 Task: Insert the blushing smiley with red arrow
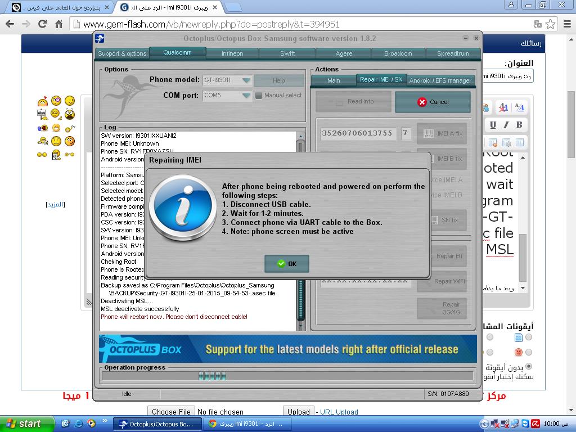click(43, 101)
